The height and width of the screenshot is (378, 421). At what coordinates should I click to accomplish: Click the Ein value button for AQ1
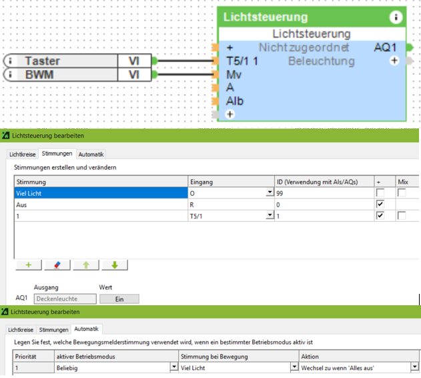tap(119, 299)
